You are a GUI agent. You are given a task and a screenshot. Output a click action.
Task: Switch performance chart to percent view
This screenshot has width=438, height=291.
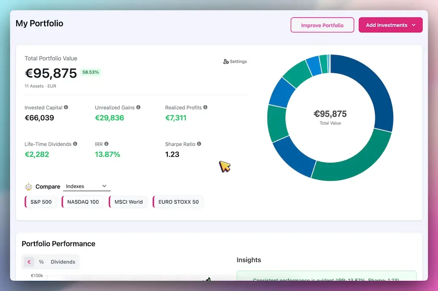(41, 262)
